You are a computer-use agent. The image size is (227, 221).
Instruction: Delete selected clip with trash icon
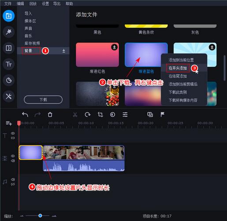tap(50, 114)
